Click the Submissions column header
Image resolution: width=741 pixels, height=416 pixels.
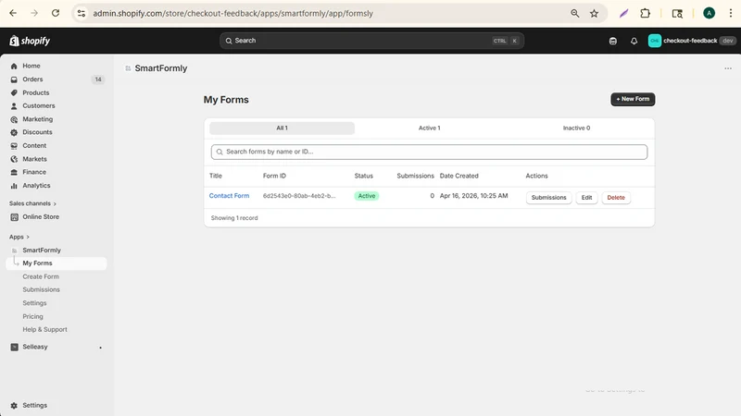(415, 176)
